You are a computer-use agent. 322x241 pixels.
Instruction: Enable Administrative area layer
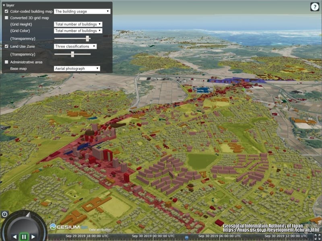(x=6, y=62)
